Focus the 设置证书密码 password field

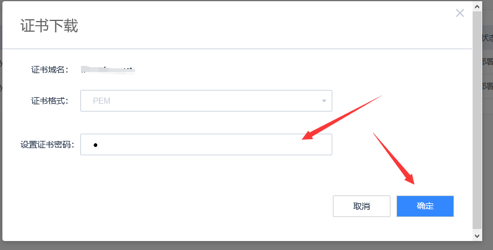[x=206, y=144]
